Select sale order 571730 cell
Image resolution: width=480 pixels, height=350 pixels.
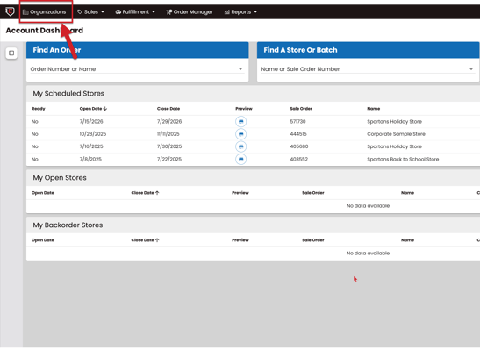coord(297,121)
